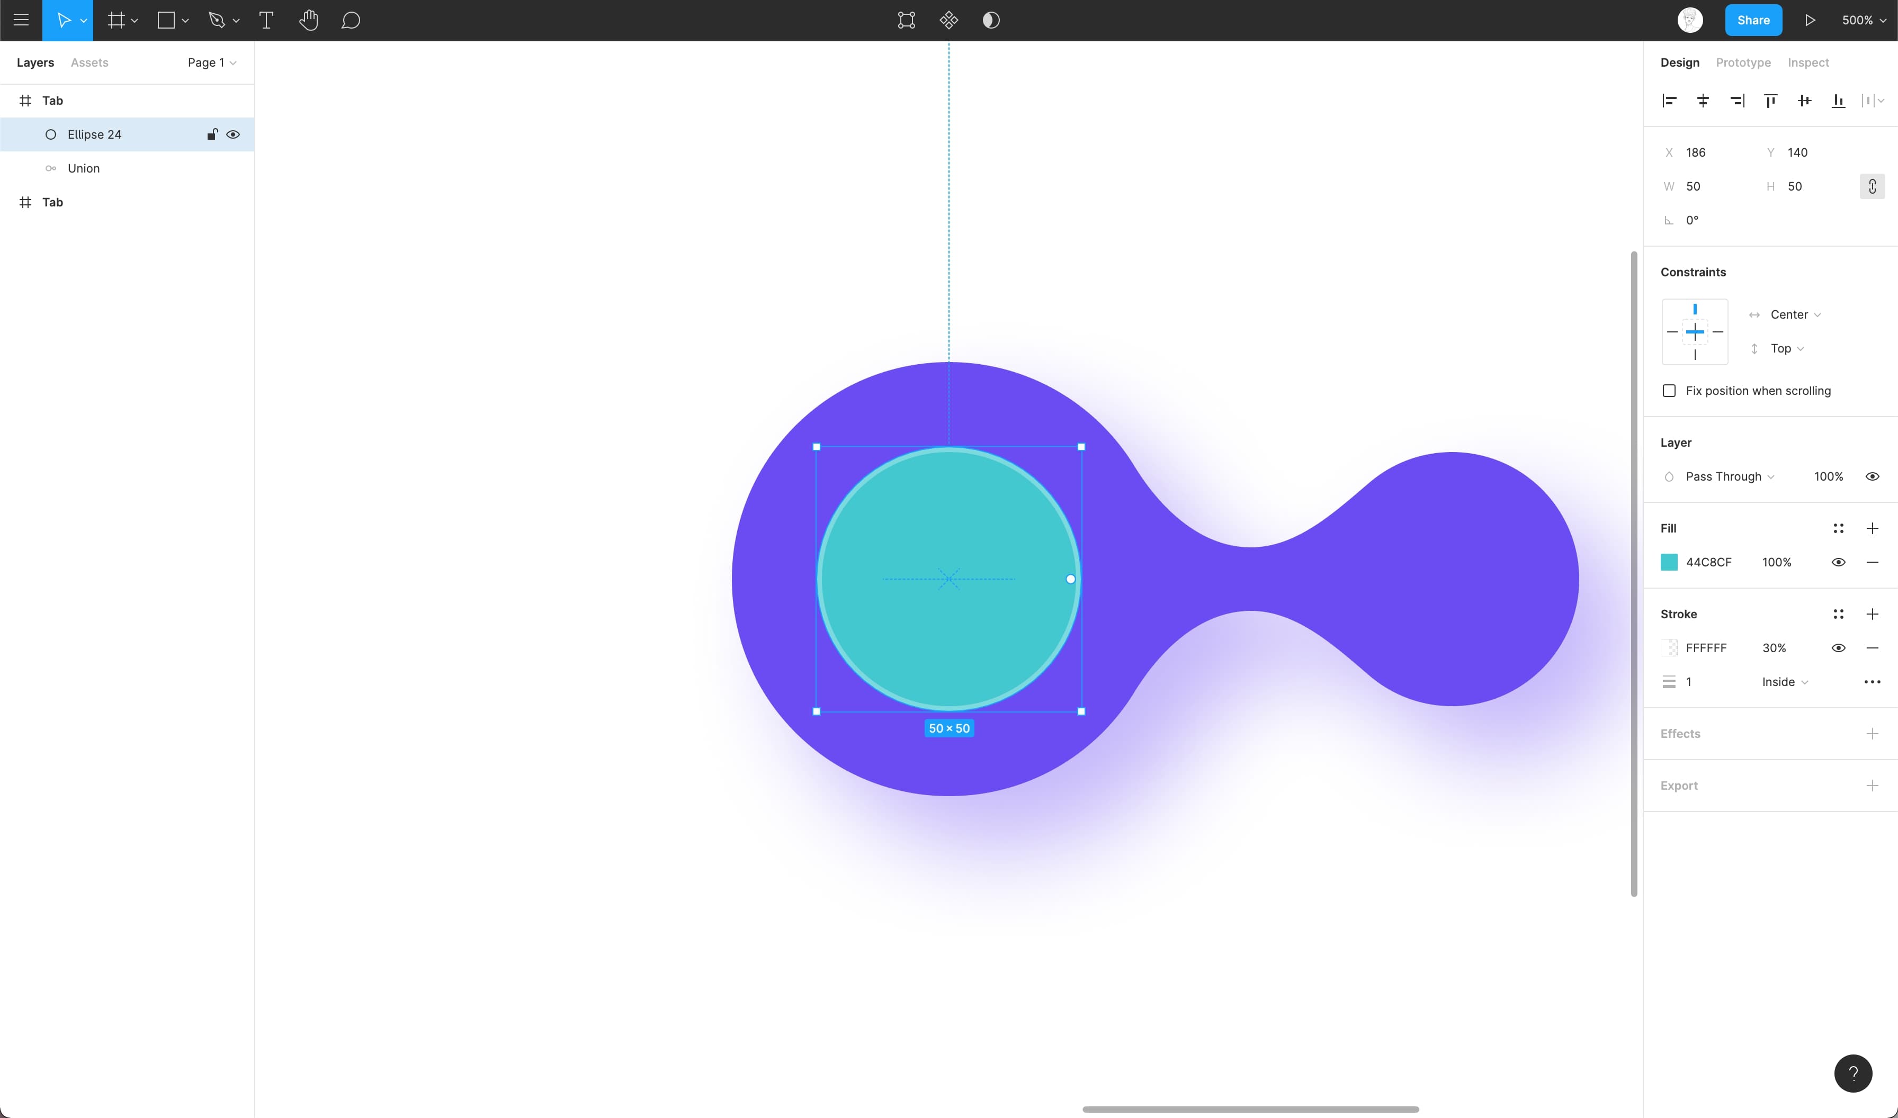Select the Comment tool
Image resolution: width=1898 pixels, height=1118 pixels.
tap(351, 20)
